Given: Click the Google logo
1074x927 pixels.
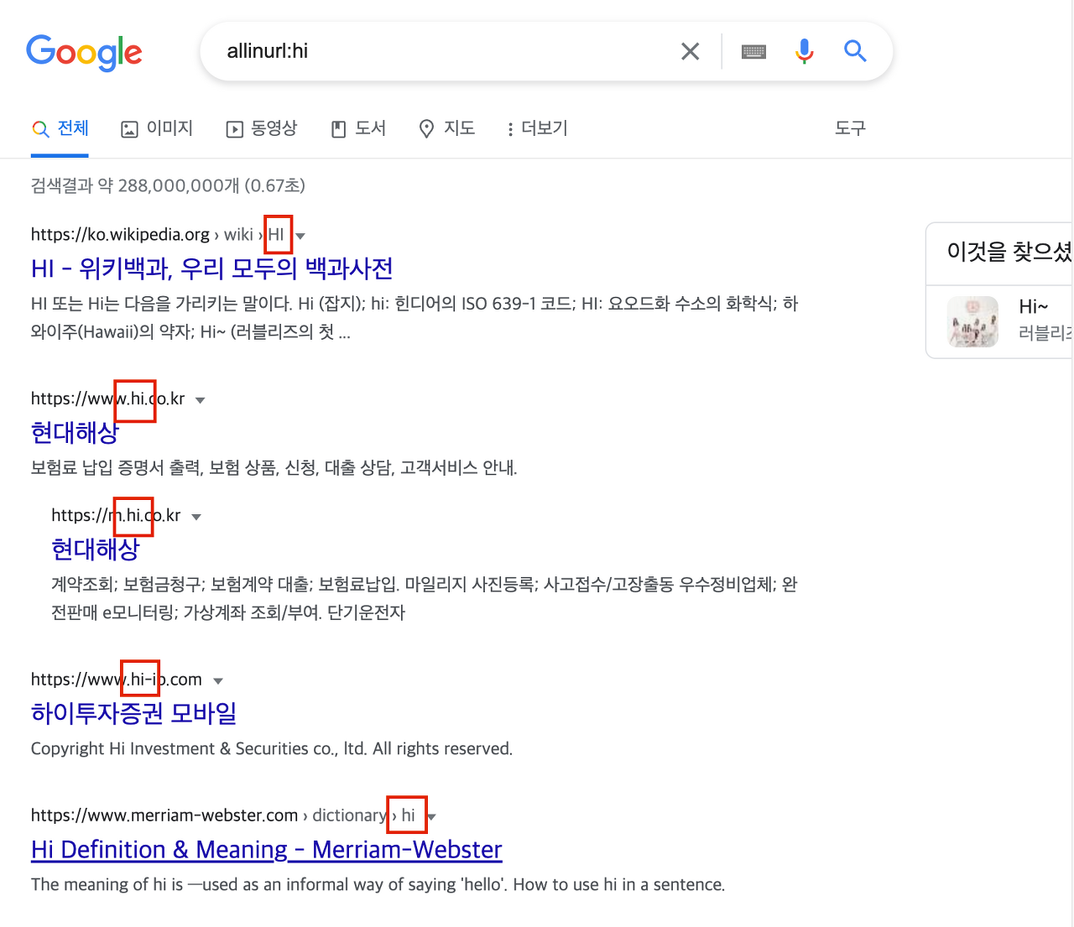Looking at the screenshot, I should click(84, 52).
